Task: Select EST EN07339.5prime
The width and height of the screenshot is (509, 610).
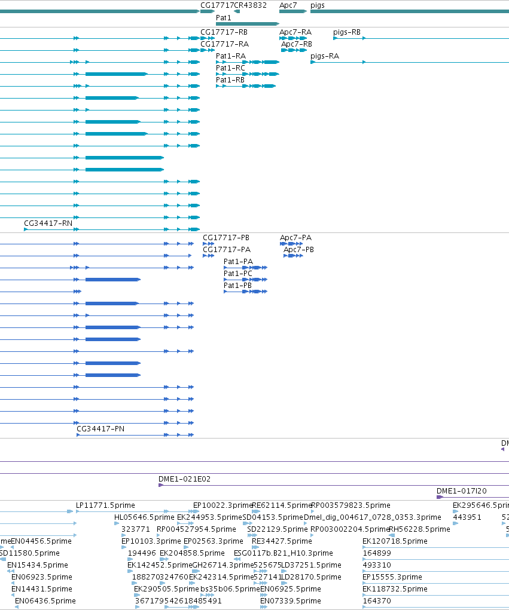Action: (291, 601)
